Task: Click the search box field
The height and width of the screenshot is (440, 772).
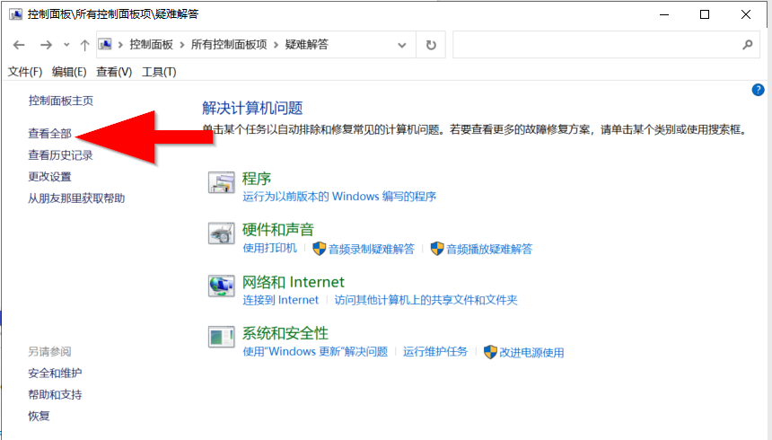Action: point(606,45)
